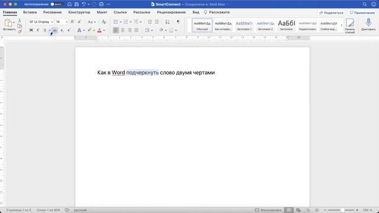Select the Format Painter brush icon
This screenshot has height=213, width=379.
(20, 31)
